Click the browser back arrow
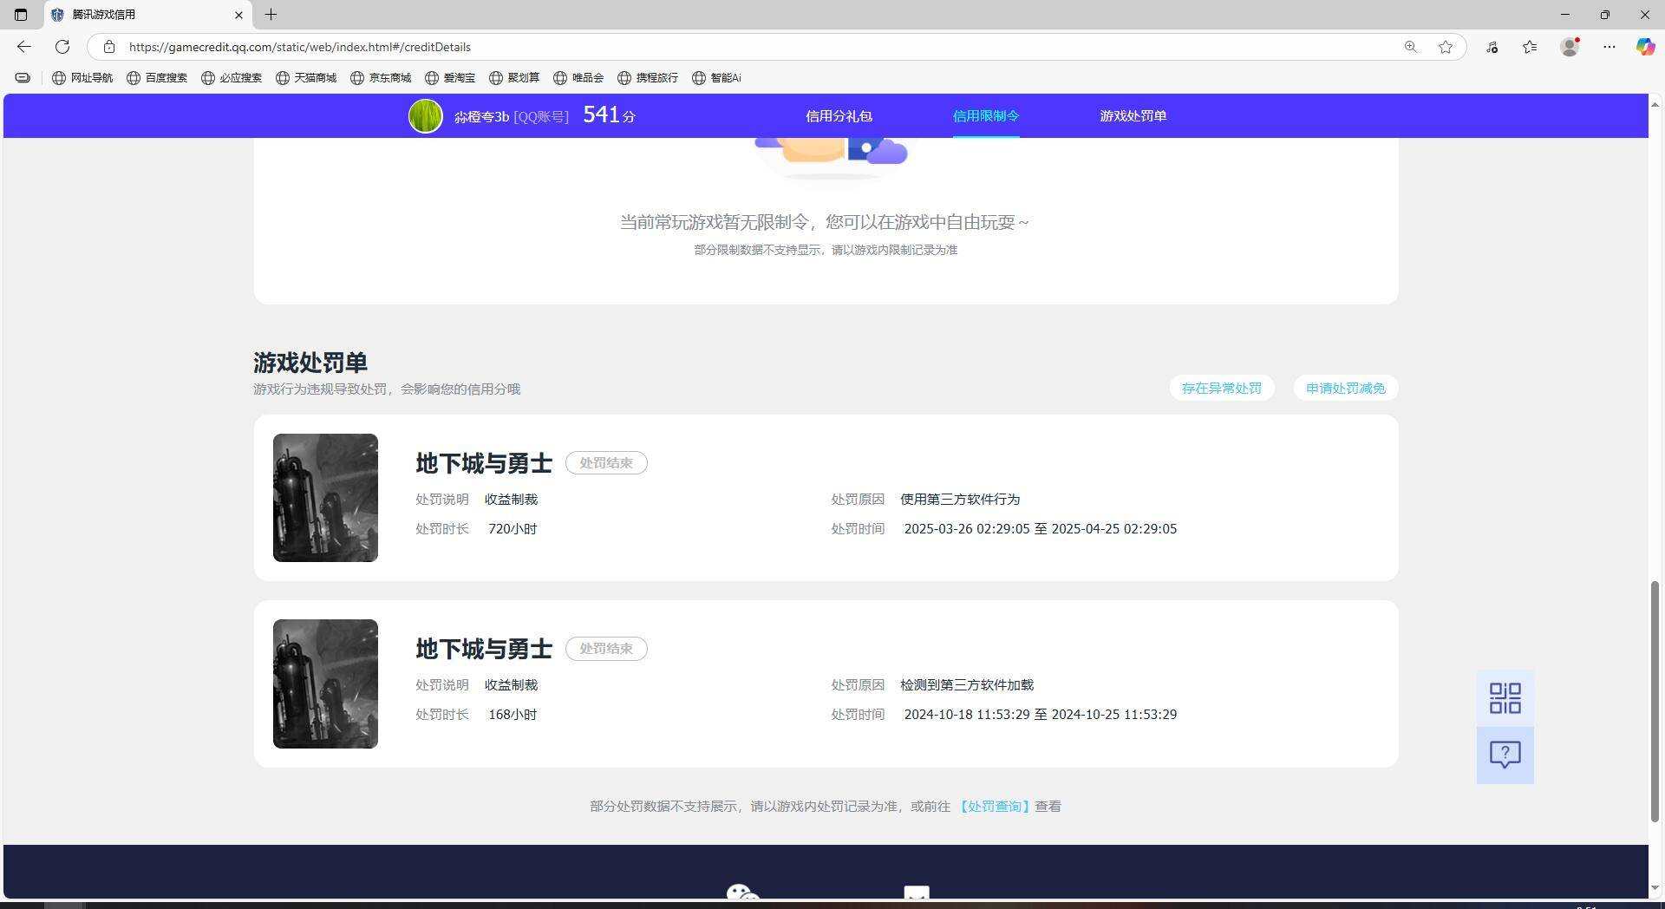Viewport: 1665px width, 909px height. [x=23, y=47]
